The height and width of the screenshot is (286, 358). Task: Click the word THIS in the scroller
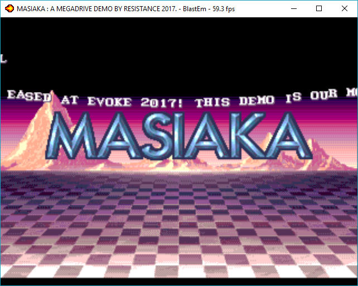(212, 102)
